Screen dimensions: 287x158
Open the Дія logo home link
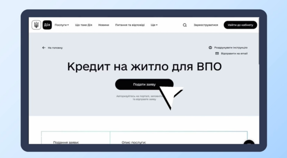47,25
